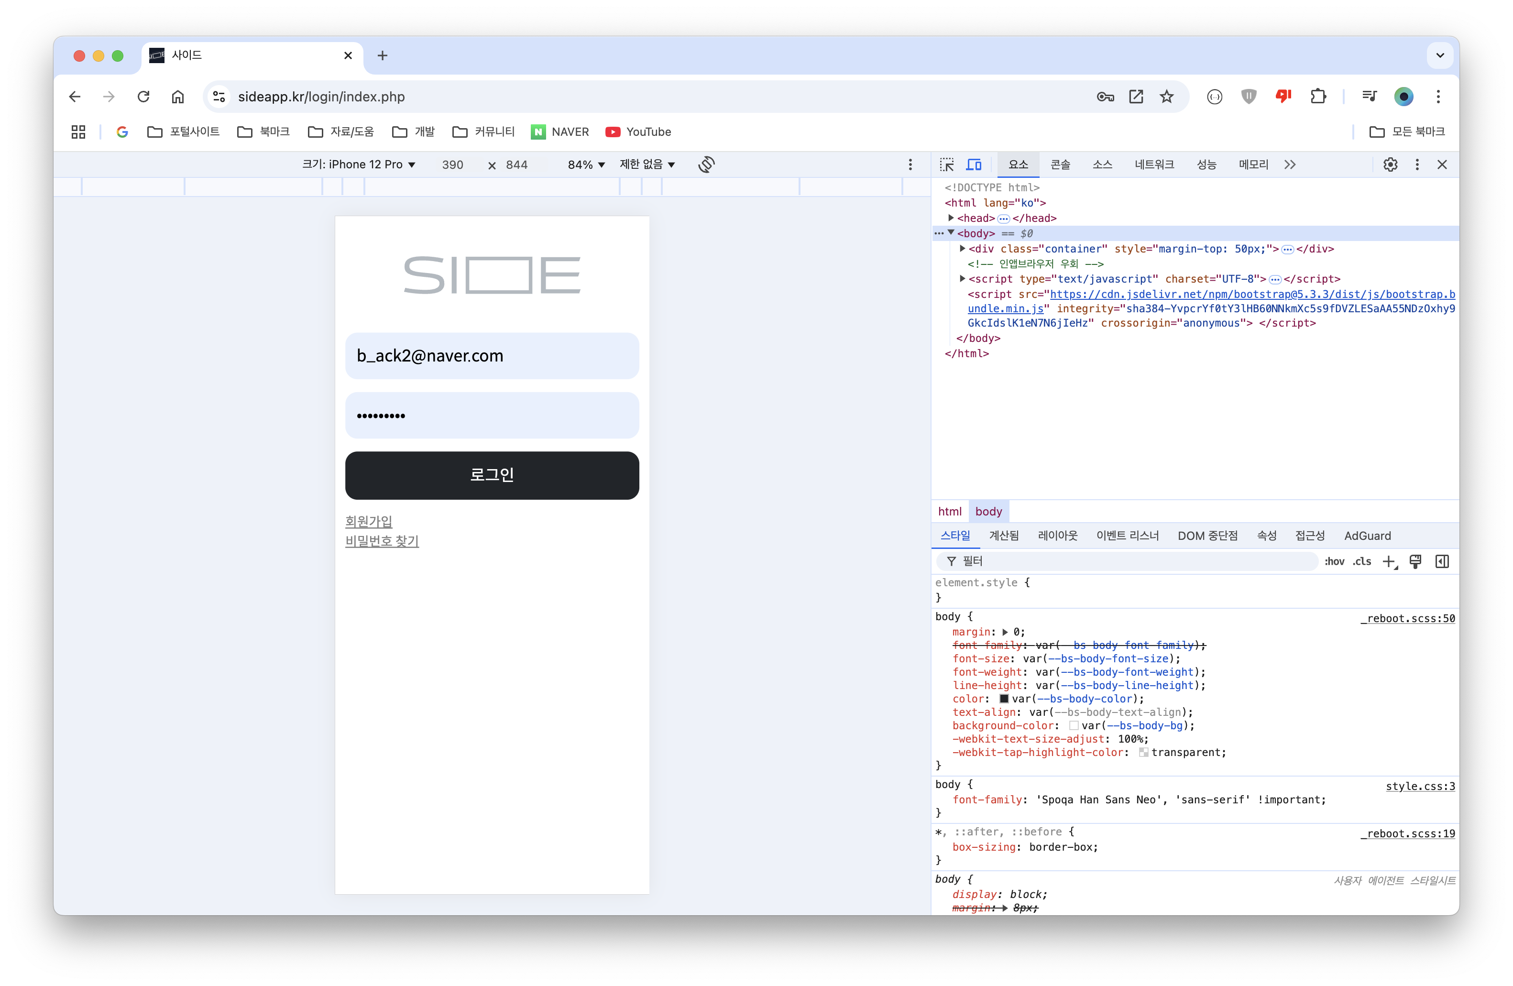The image size is (1513, 986).
Task: Click the email input field
Action: [492, 356]
